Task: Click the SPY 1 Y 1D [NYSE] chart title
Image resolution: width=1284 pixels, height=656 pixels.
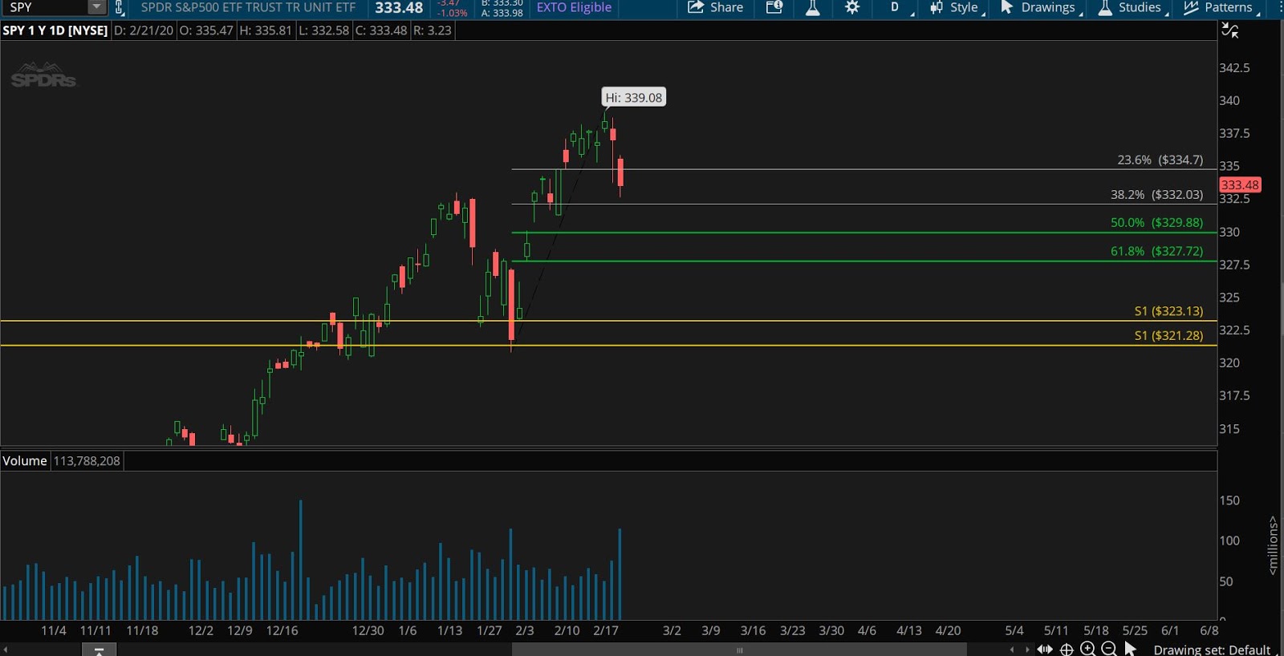Action: [x=55, y=30]
